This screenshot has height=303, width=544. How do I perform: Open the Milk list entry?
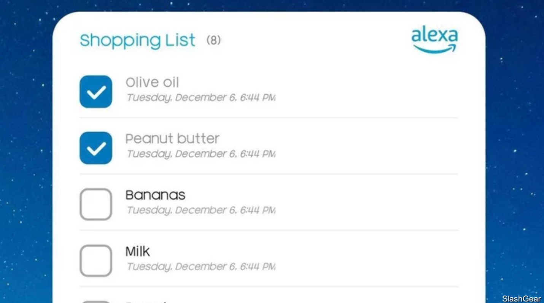[138, 251]
